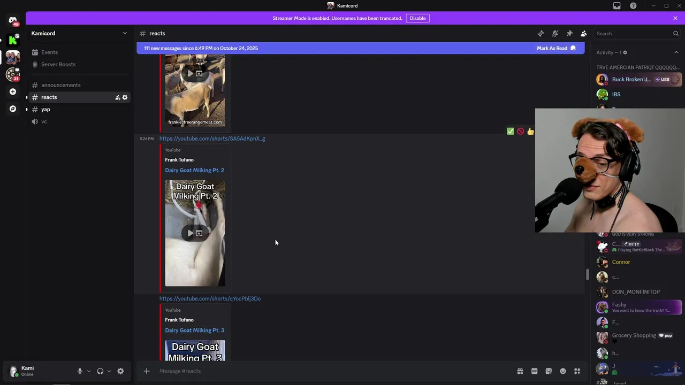685x385 pixels.
Task: Disable Streamer Mode from the banner
Action: point(417,18)
